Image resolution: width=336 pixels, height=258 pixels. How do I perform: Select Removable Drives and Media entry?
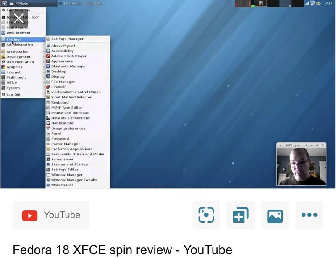click(78, 154)
